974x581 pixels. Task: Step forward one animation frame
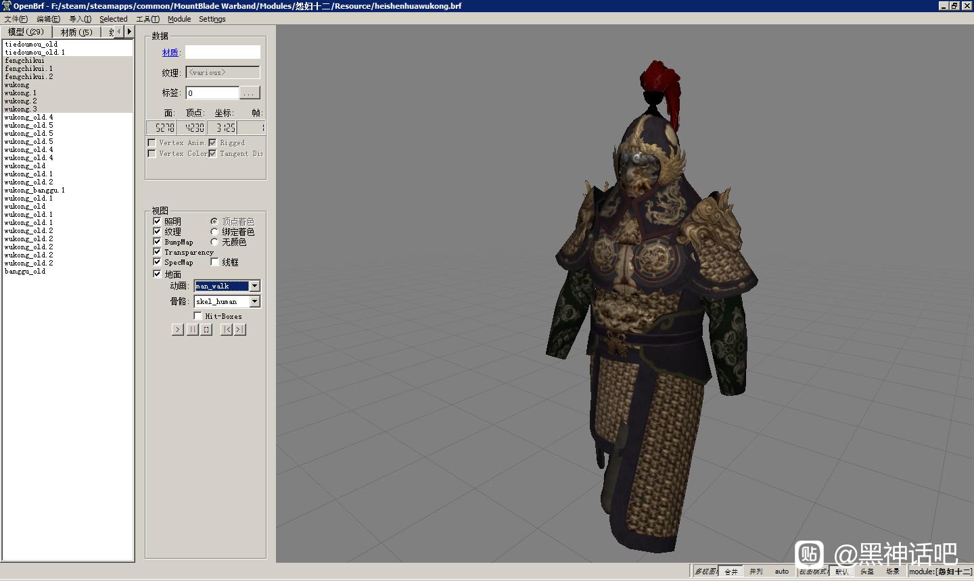240,330
